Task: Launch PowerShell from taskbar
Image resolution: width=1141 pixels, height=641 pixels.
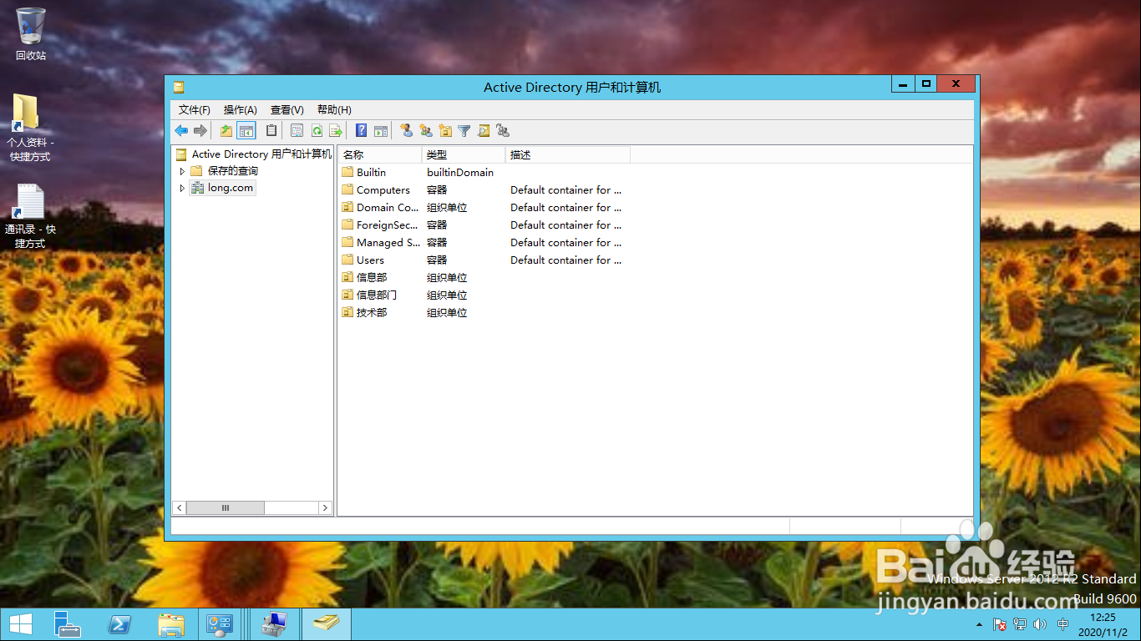Action: [119, 624]
